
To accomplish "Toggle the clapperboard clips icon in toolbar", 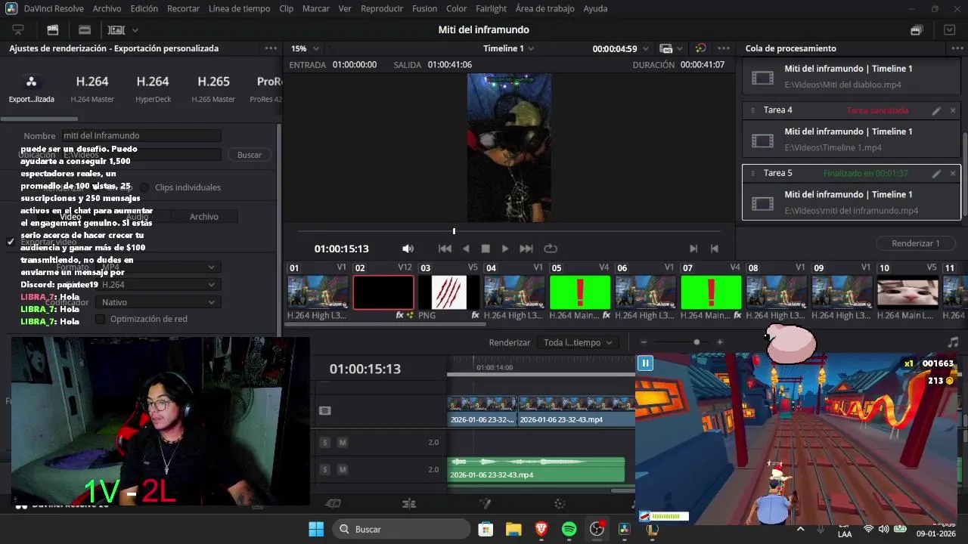I will point(53,30).
